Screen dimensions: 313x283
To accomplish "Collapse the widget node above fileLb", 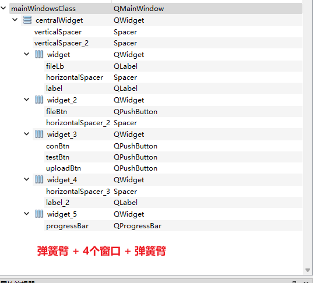I will click(27, 54).
